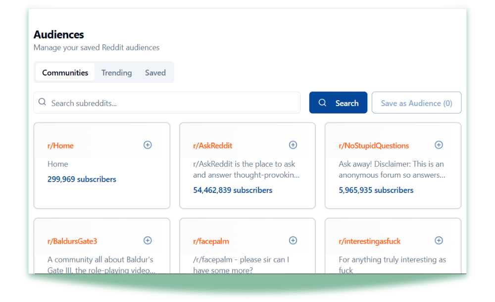
Task: Open the r/Home subreddit link
Action: point(60,146)
